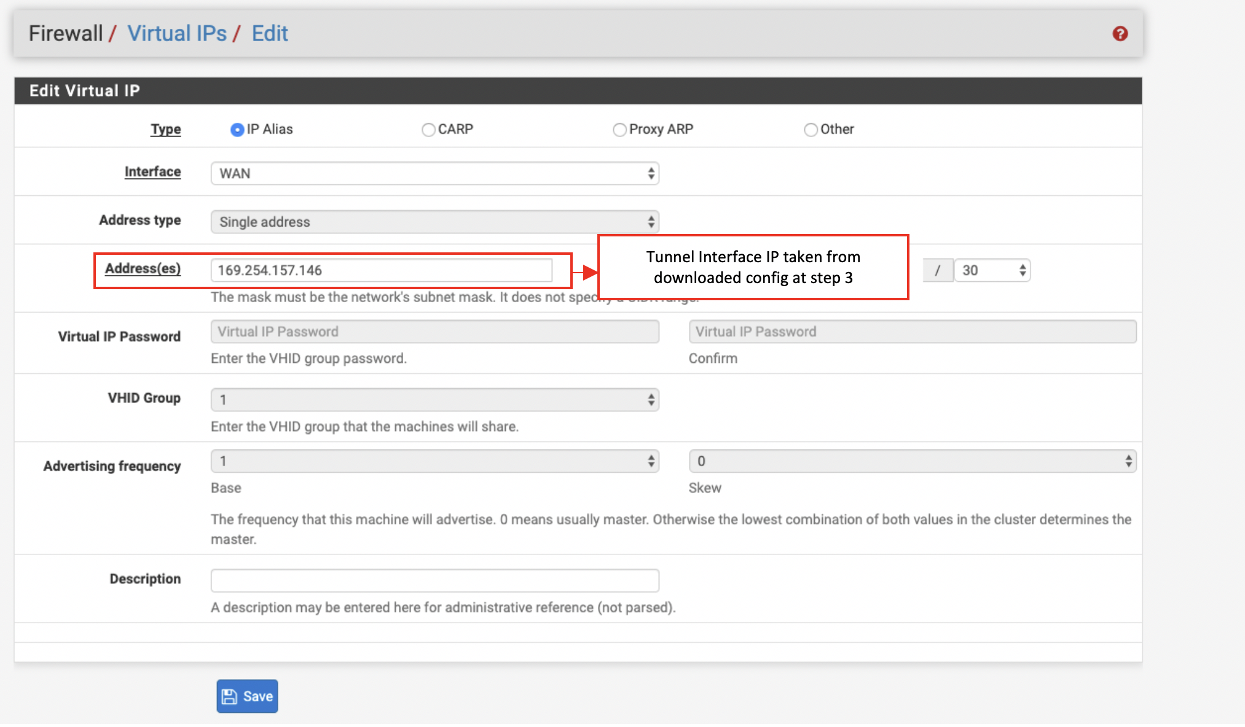Click the Description text field
This screenshot has height=727, width=1245.
tap(434, 580)
